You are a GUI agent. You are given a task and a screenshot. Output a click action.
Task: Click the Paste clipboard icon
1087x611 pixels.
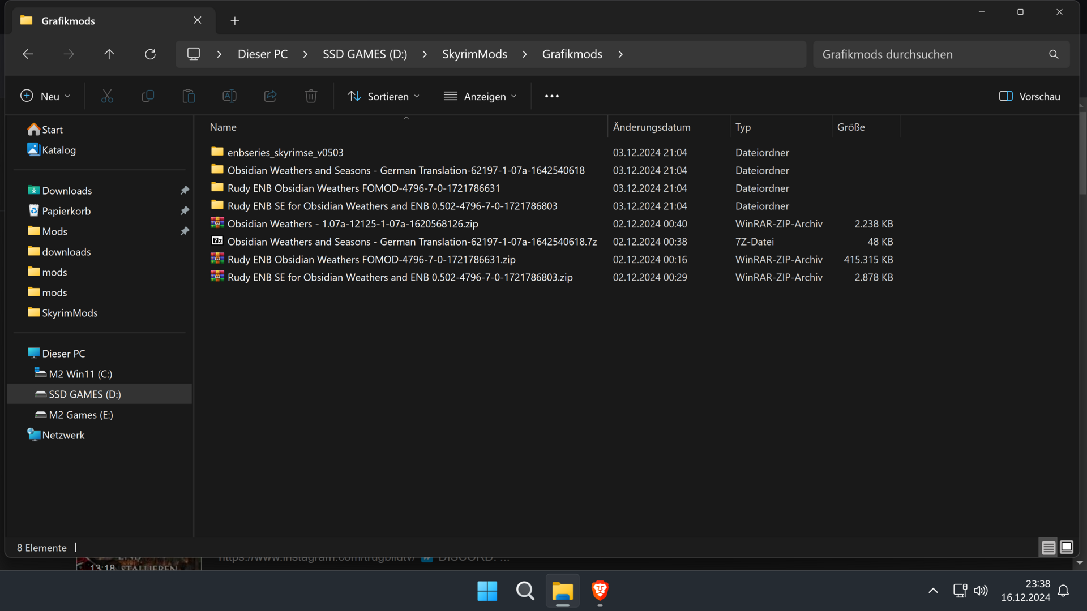coord(189,96)
